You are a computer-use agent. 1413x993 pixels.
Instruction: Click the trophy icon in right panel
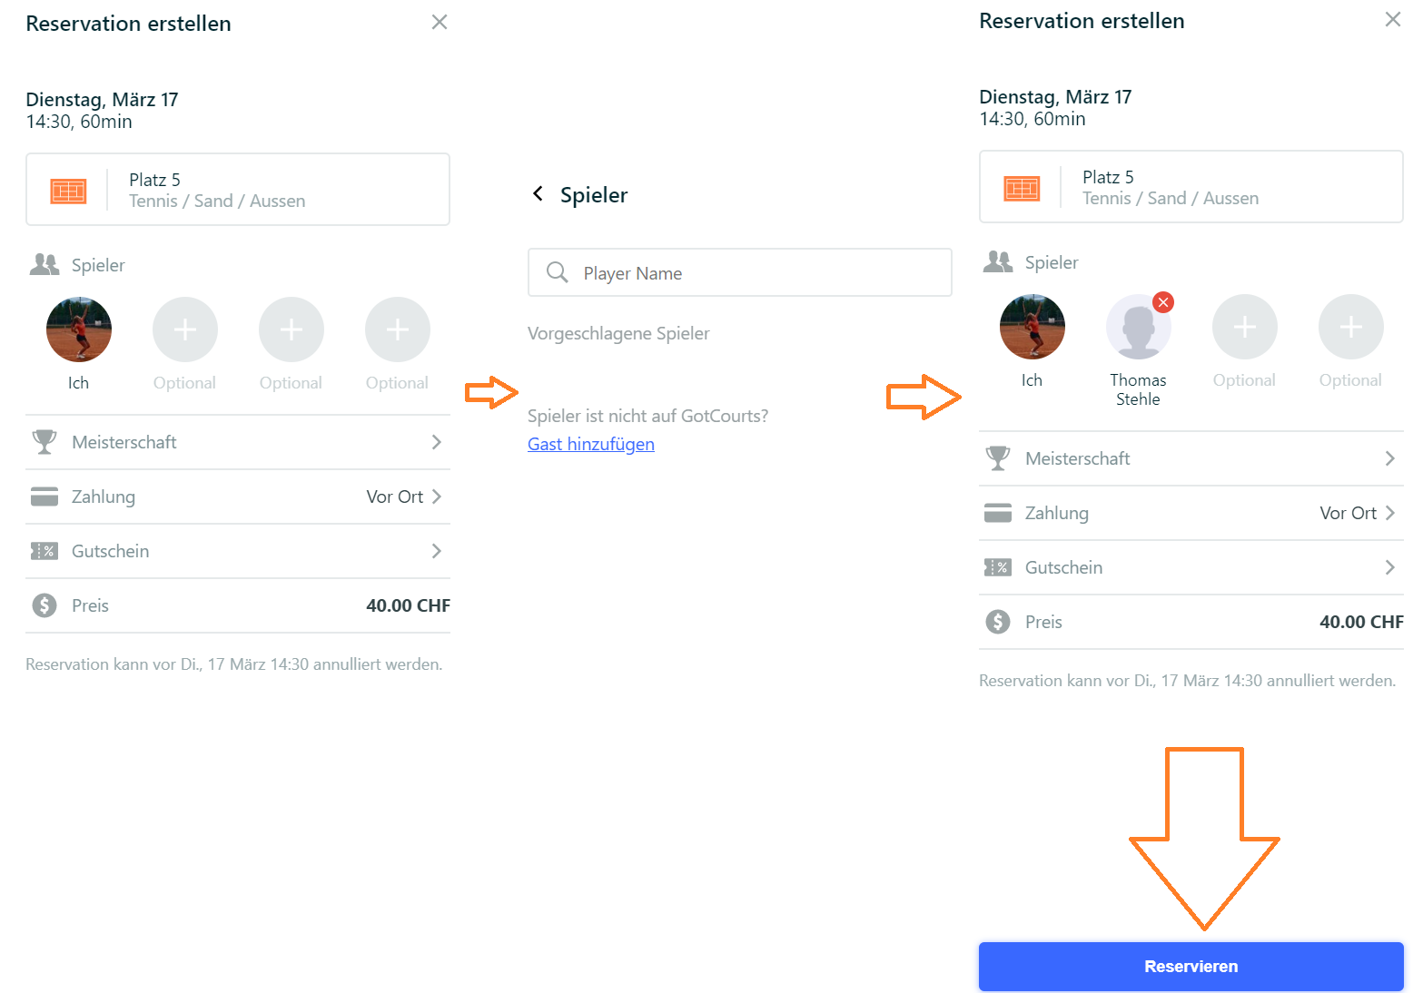tap(998, 458)
